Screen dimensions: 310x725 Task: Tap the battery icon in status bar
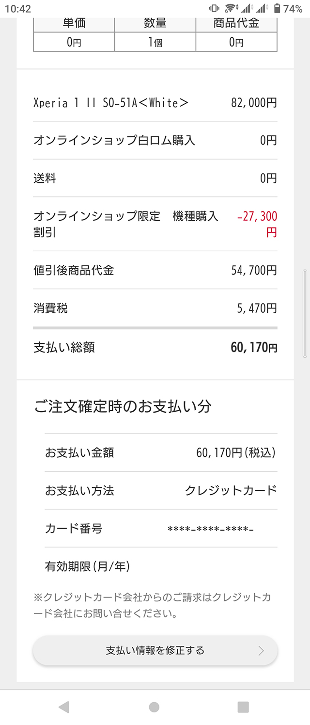pyautogui.click(x=277, y=8)
